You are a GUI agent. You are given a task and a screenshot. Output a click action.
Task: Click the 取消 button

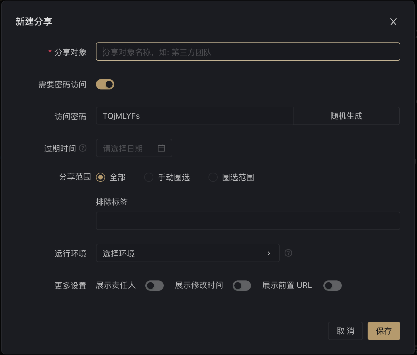(x=345, y=331)
